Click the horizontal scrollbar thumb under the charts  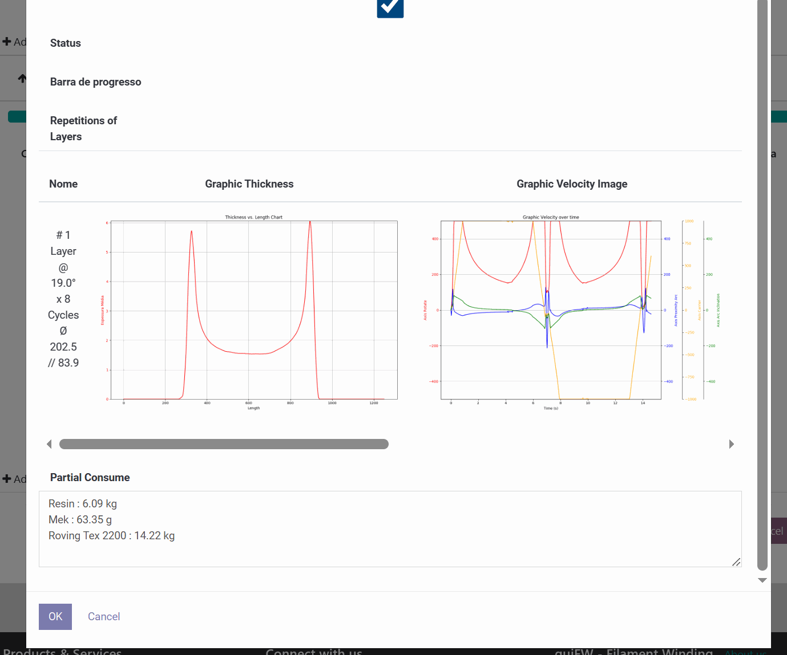click(224, 444)
